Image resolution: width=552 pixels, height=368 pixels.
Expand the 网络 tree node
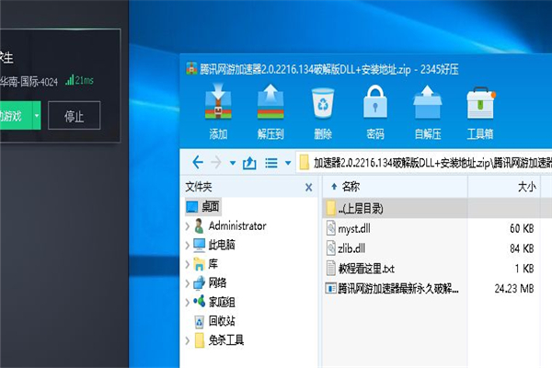(x=188, y=283)
